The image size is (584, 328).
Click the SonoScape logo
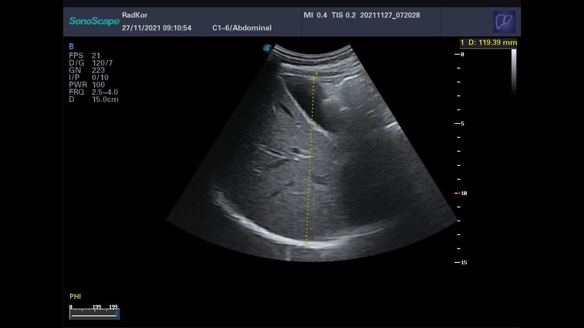(x=94, y=21)
